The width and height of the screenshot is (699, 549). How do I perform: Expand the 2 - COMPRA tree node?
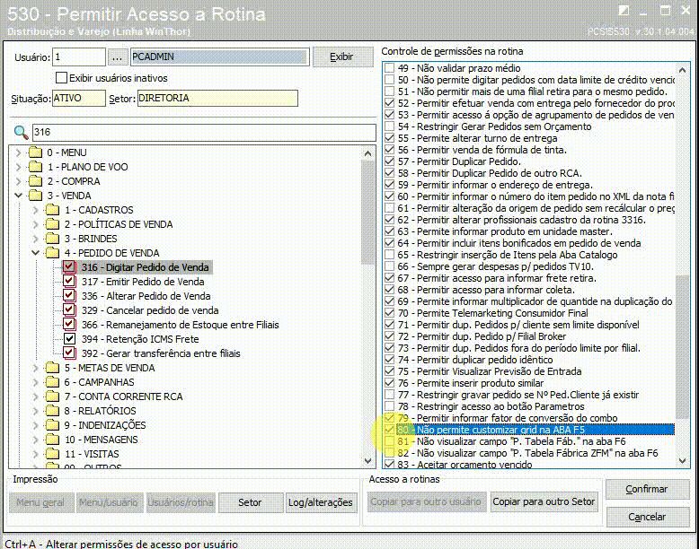tap(18, 181)
